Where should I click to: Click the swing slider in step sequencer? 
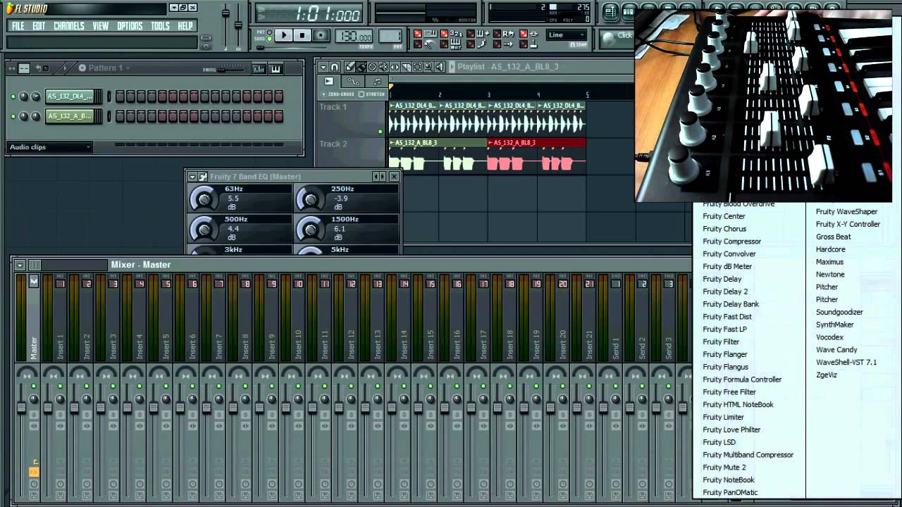231,70
